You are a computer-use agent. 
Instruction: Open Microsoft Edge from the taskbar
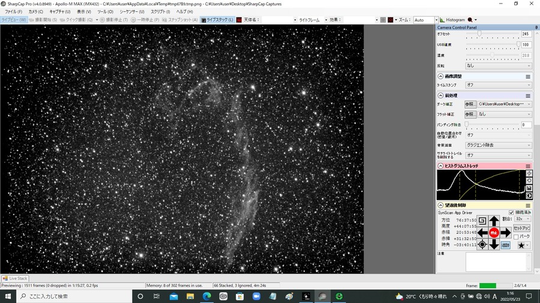click(x=206, y=296)
